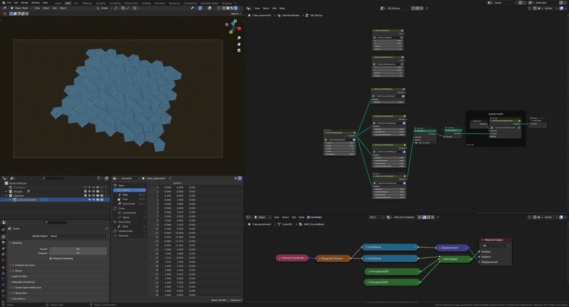Click the unlink X button for GN_Startup

[x=421, y=8]
